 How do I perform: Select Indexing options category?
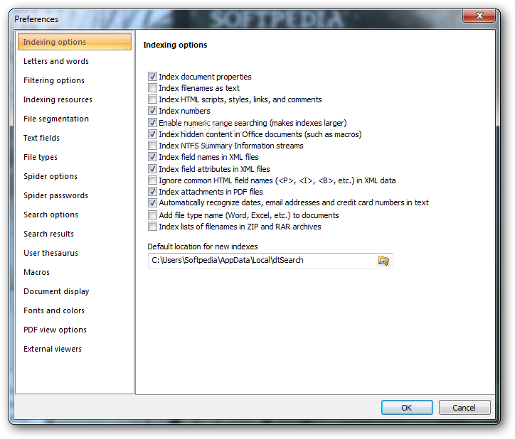75,42
